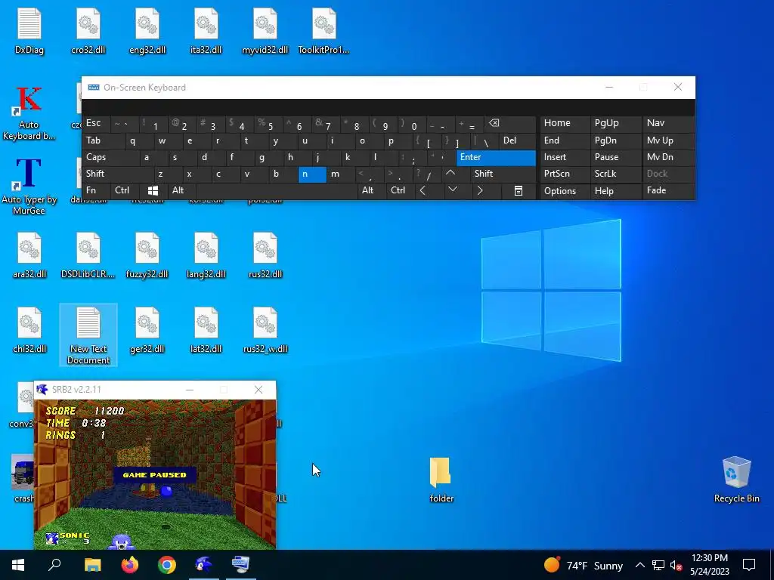This screenshot has width=774, height=580.
Task: Click the Fade key on keyboard
Action: coord(668,190)
